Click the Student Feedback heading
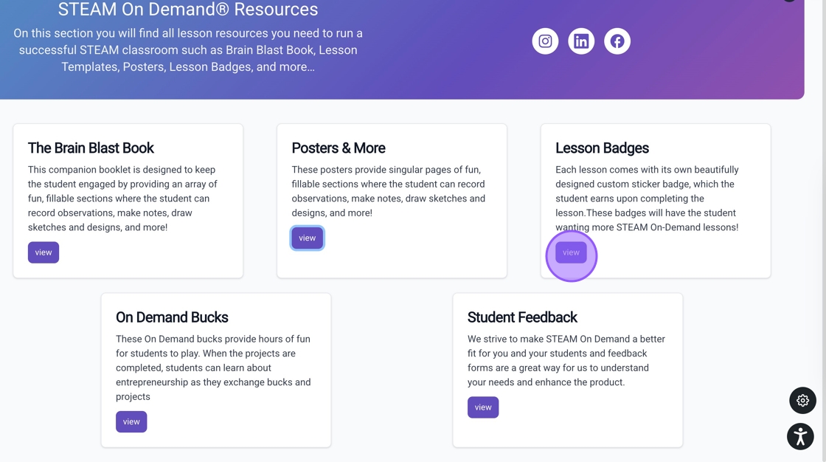Image resolution: width=826 pixels, height=462 pixels. [x=522, y=317]
